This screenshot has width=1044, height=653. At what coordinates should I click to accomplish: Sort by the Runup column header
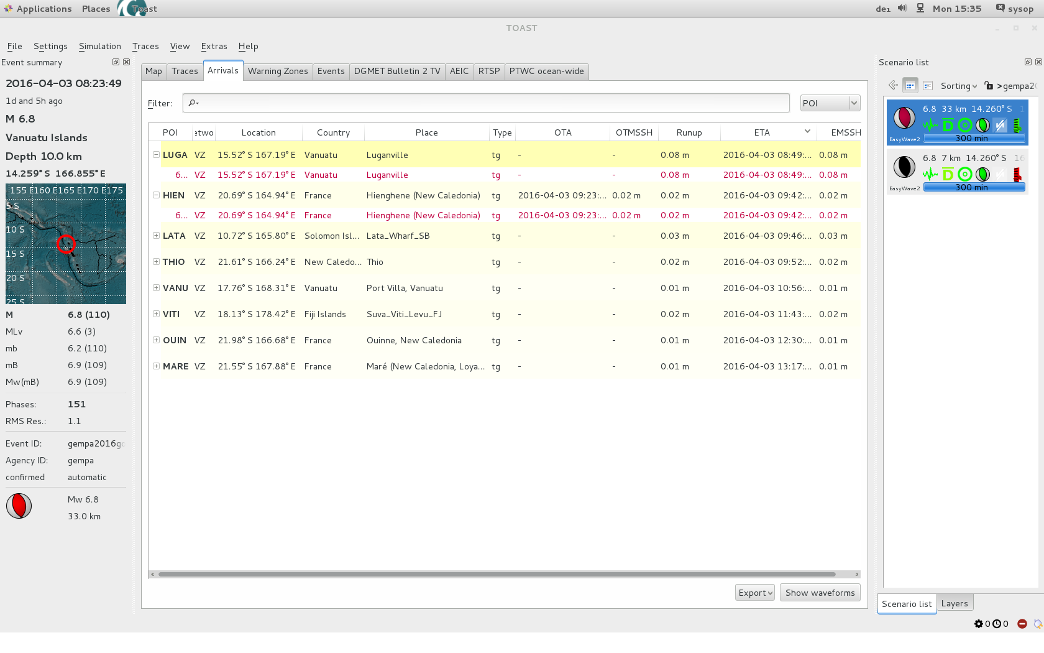(x=689, y=132)
